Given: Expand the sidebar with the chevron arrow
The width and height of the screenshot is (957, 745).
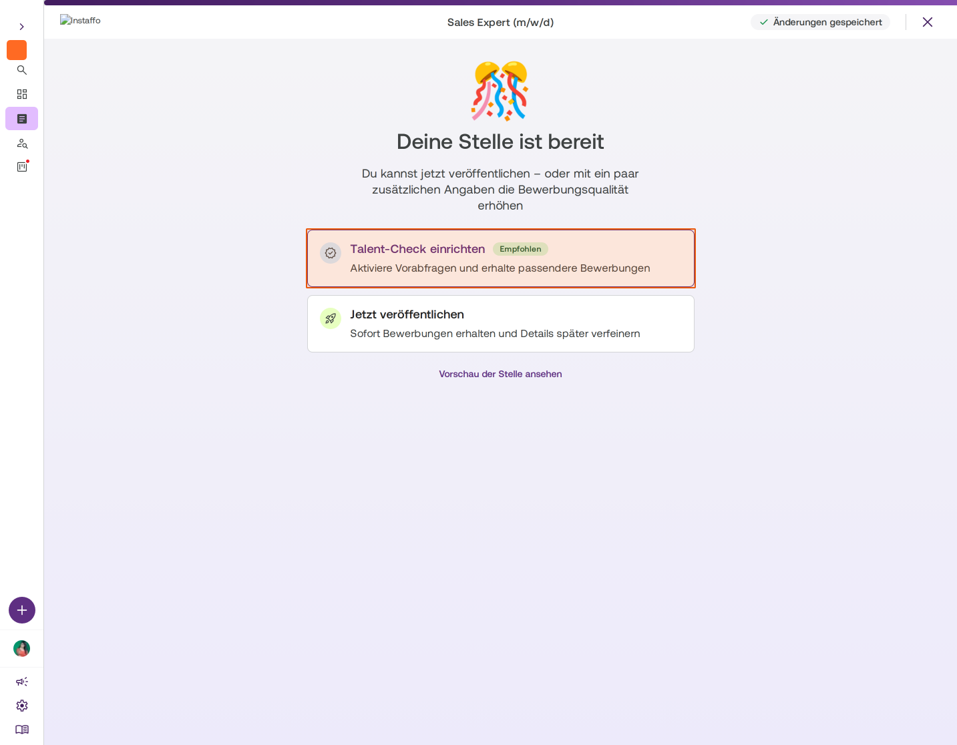Looking at the screenshot, I should pyautogui.click(x=21, y=27).
